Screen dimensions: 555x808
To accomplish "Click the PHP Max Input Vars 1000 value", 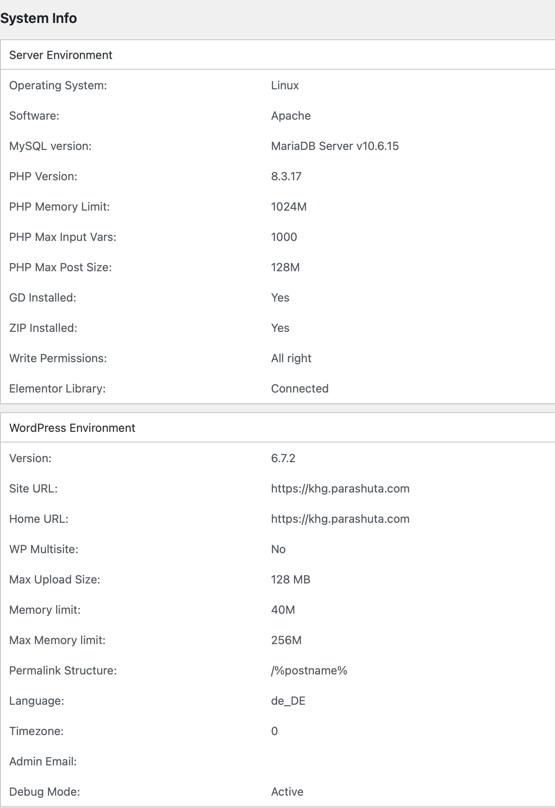I will pos(284,237).
